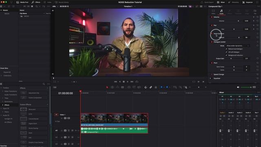Toggle the Volume section enable dot
The width and height of the screenshot is (261, 147).
212,17
